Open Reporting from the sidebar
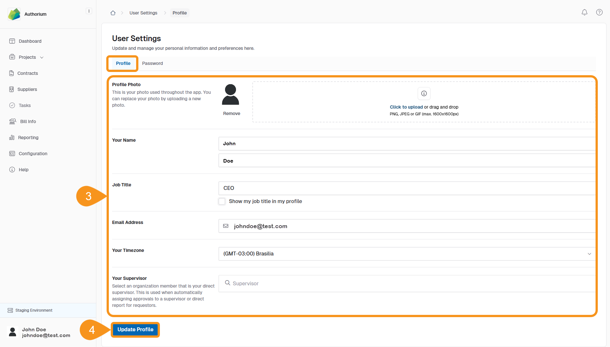The image size is (610, 347). [x=28, y=138]
